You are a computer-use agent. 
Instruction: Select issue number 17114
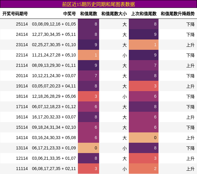22,107
